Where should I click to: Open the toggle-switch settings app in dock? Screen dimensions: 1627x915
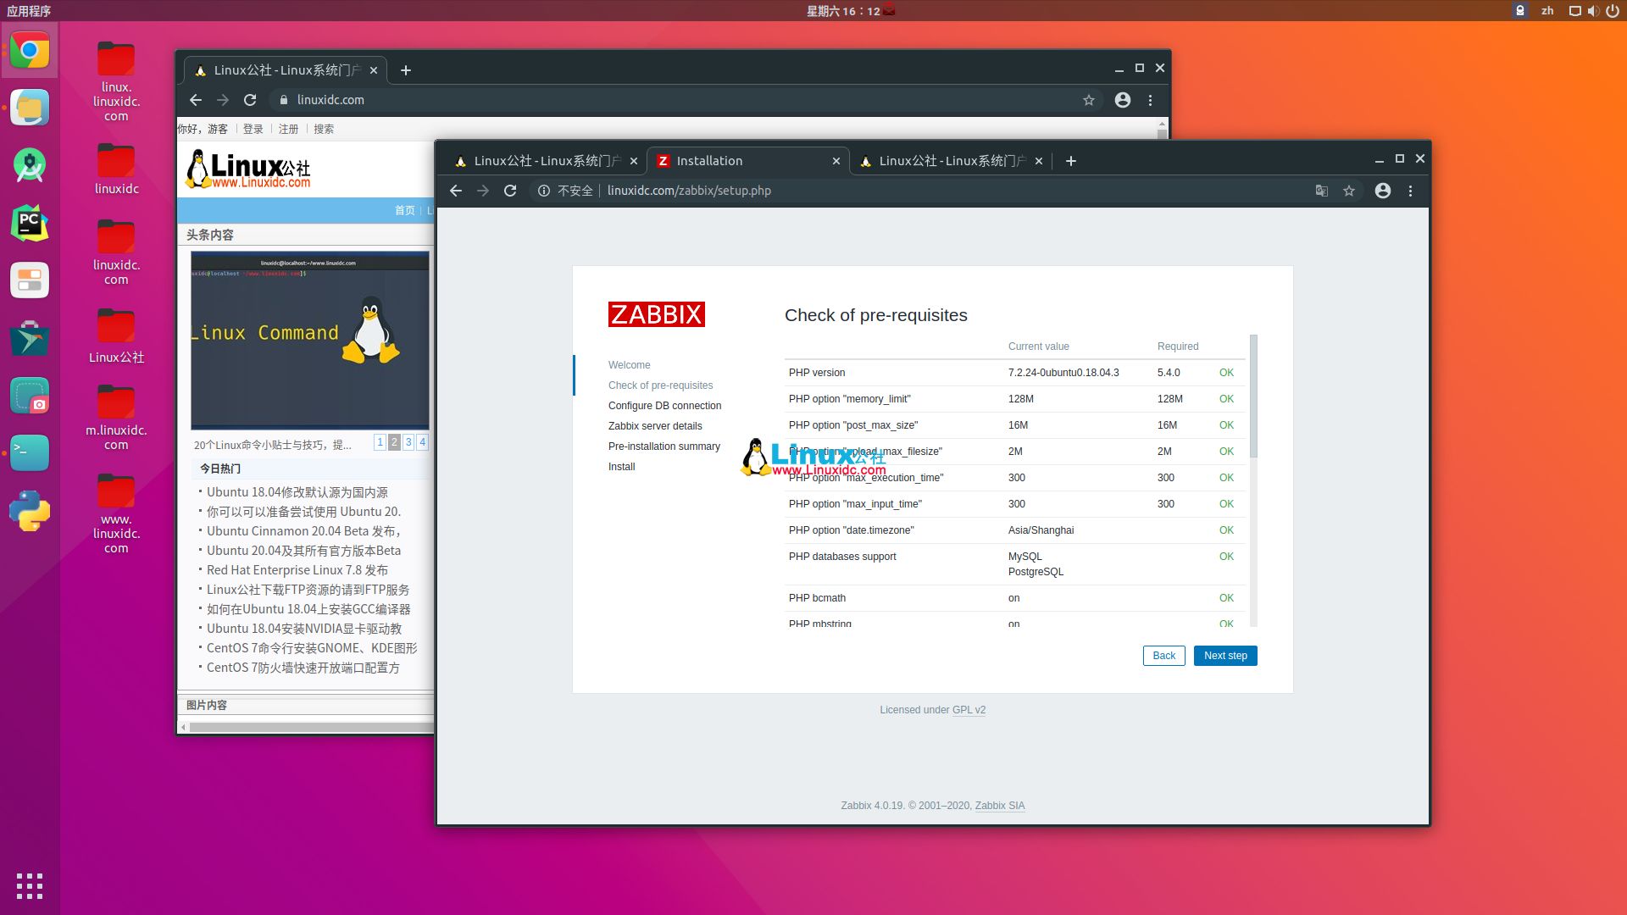[30, 280]
